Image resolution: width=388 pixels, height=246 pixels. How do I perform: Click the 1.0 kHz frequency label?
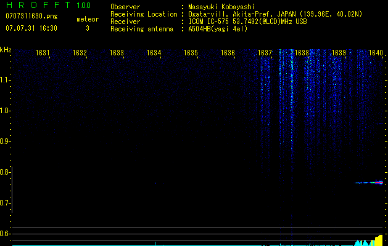click(x=5, y=111)
